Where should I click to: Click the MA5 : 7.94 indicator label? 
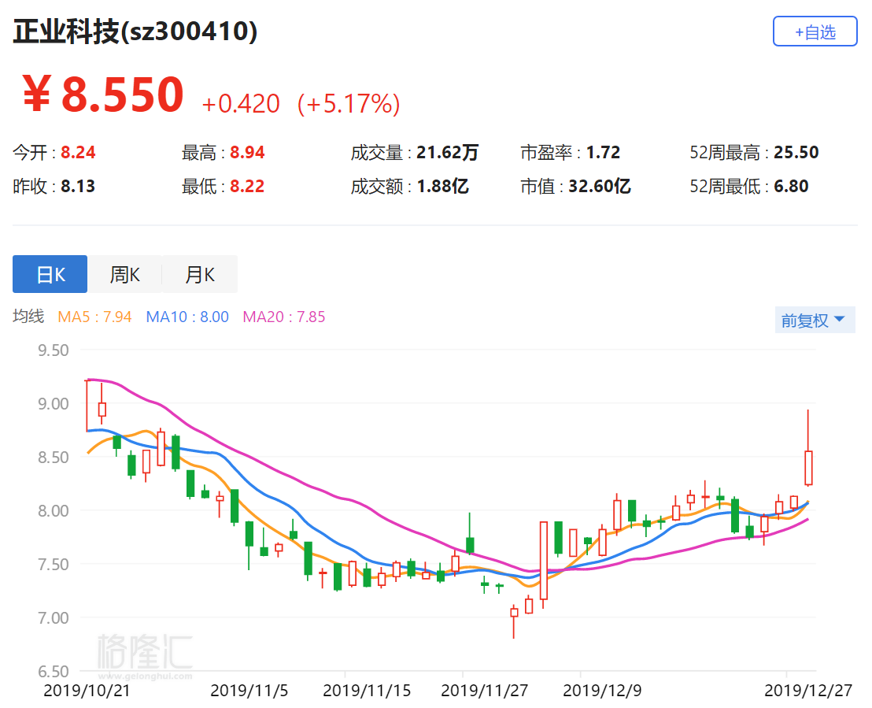pos(94,317)
